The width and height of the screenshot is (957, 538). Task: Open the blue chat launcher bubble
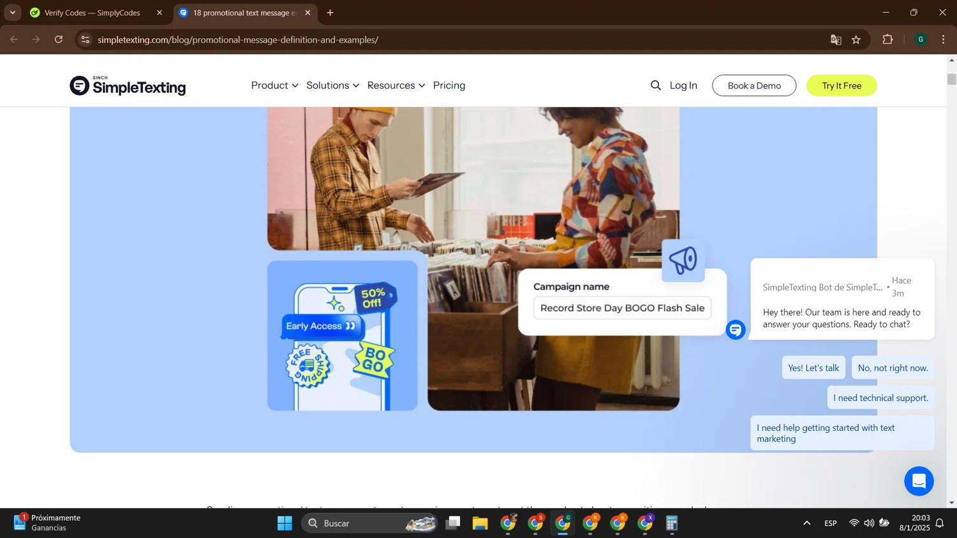pos(919,481)
